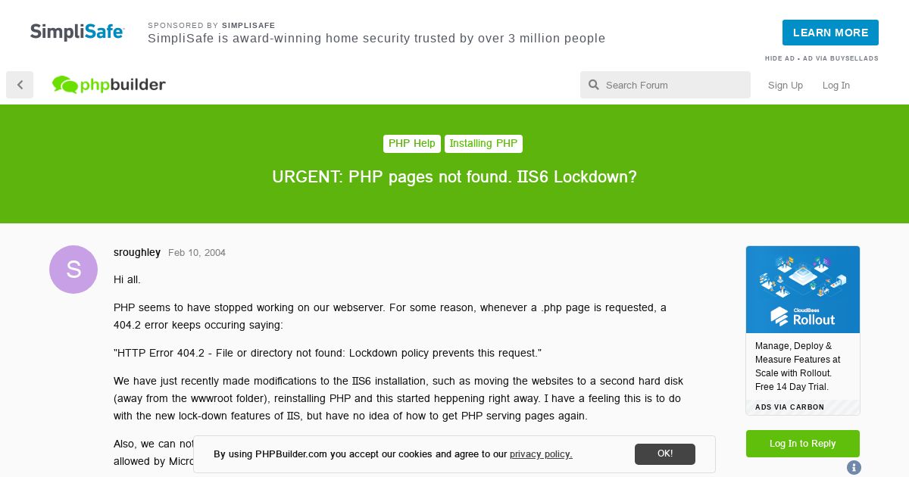Open sroughley's purple S avatar
The width and height of the screenshot is (909, 477).
tap(73, 270)
